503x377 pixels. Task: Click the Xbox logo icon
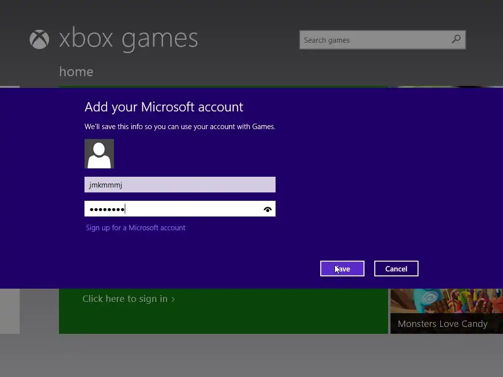pyautogui.click(x=39, y=39)
